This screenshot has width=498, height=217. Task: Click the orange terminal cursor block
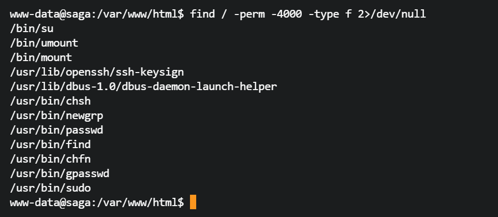[193, 201]
